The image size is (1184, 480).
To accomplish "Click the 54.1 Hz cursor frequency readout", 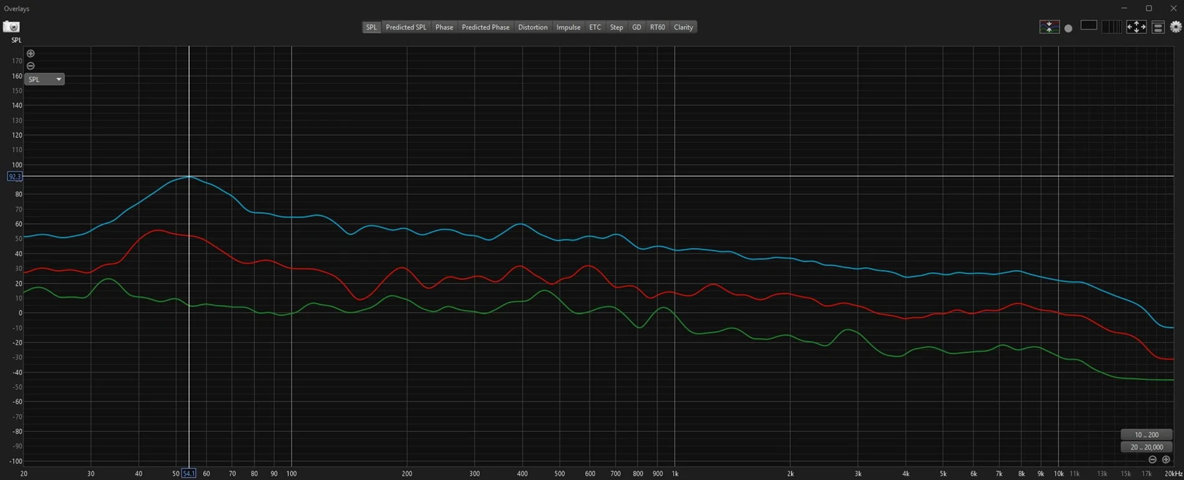I will click(188, 474).
